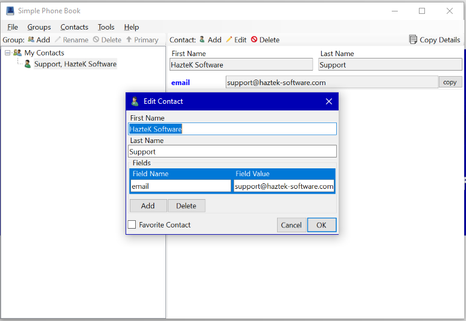Enable the Favorite Contact checkbox

[x=132, y=225]
